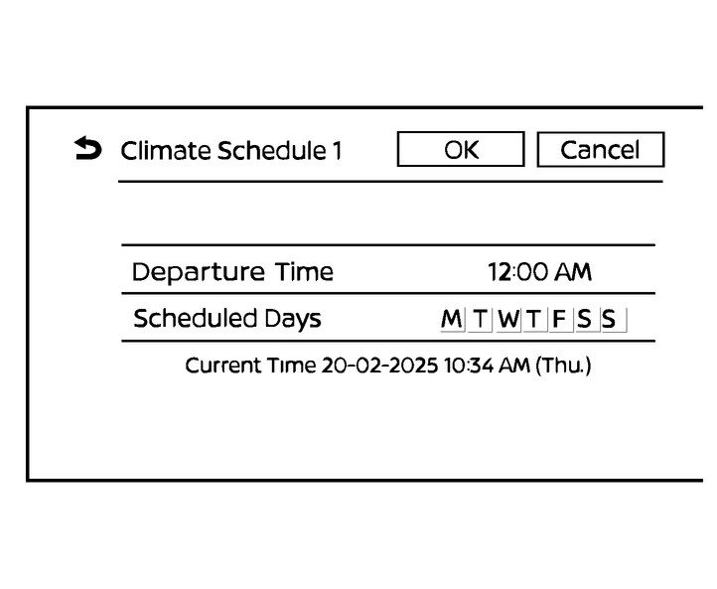This screenshot has width=717, height=589.
Task: Click AM in the departure time
Action: 573,271
